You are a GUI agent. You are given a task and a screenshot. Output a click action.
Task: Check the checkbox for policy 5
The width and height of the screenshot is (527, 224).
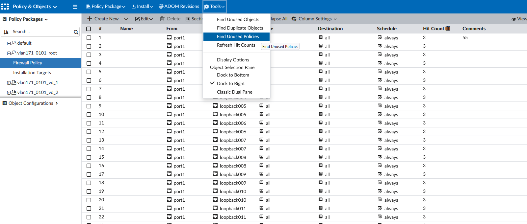click(x=89, y=72)
